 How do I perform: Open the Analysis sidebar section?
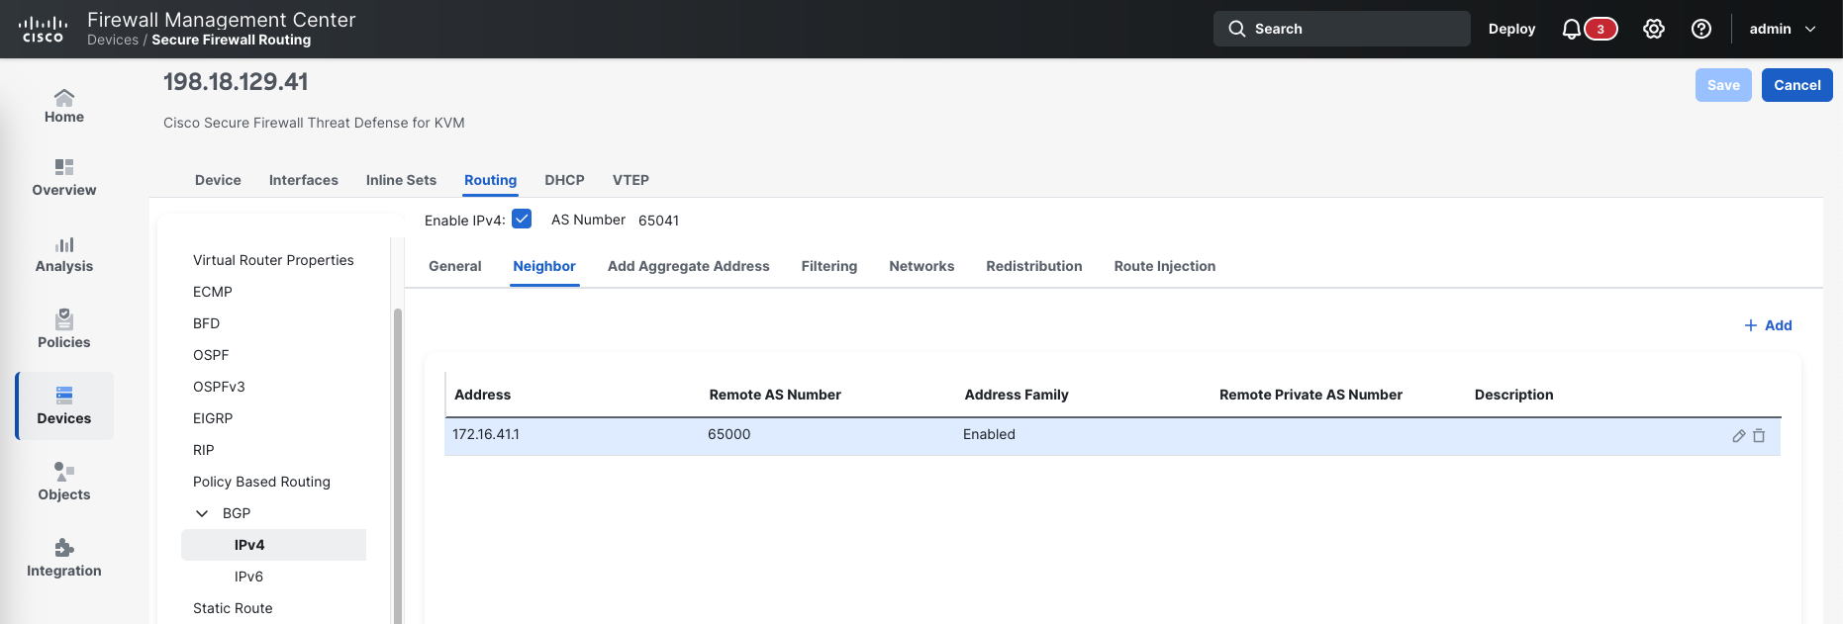(x=64, y=254)
